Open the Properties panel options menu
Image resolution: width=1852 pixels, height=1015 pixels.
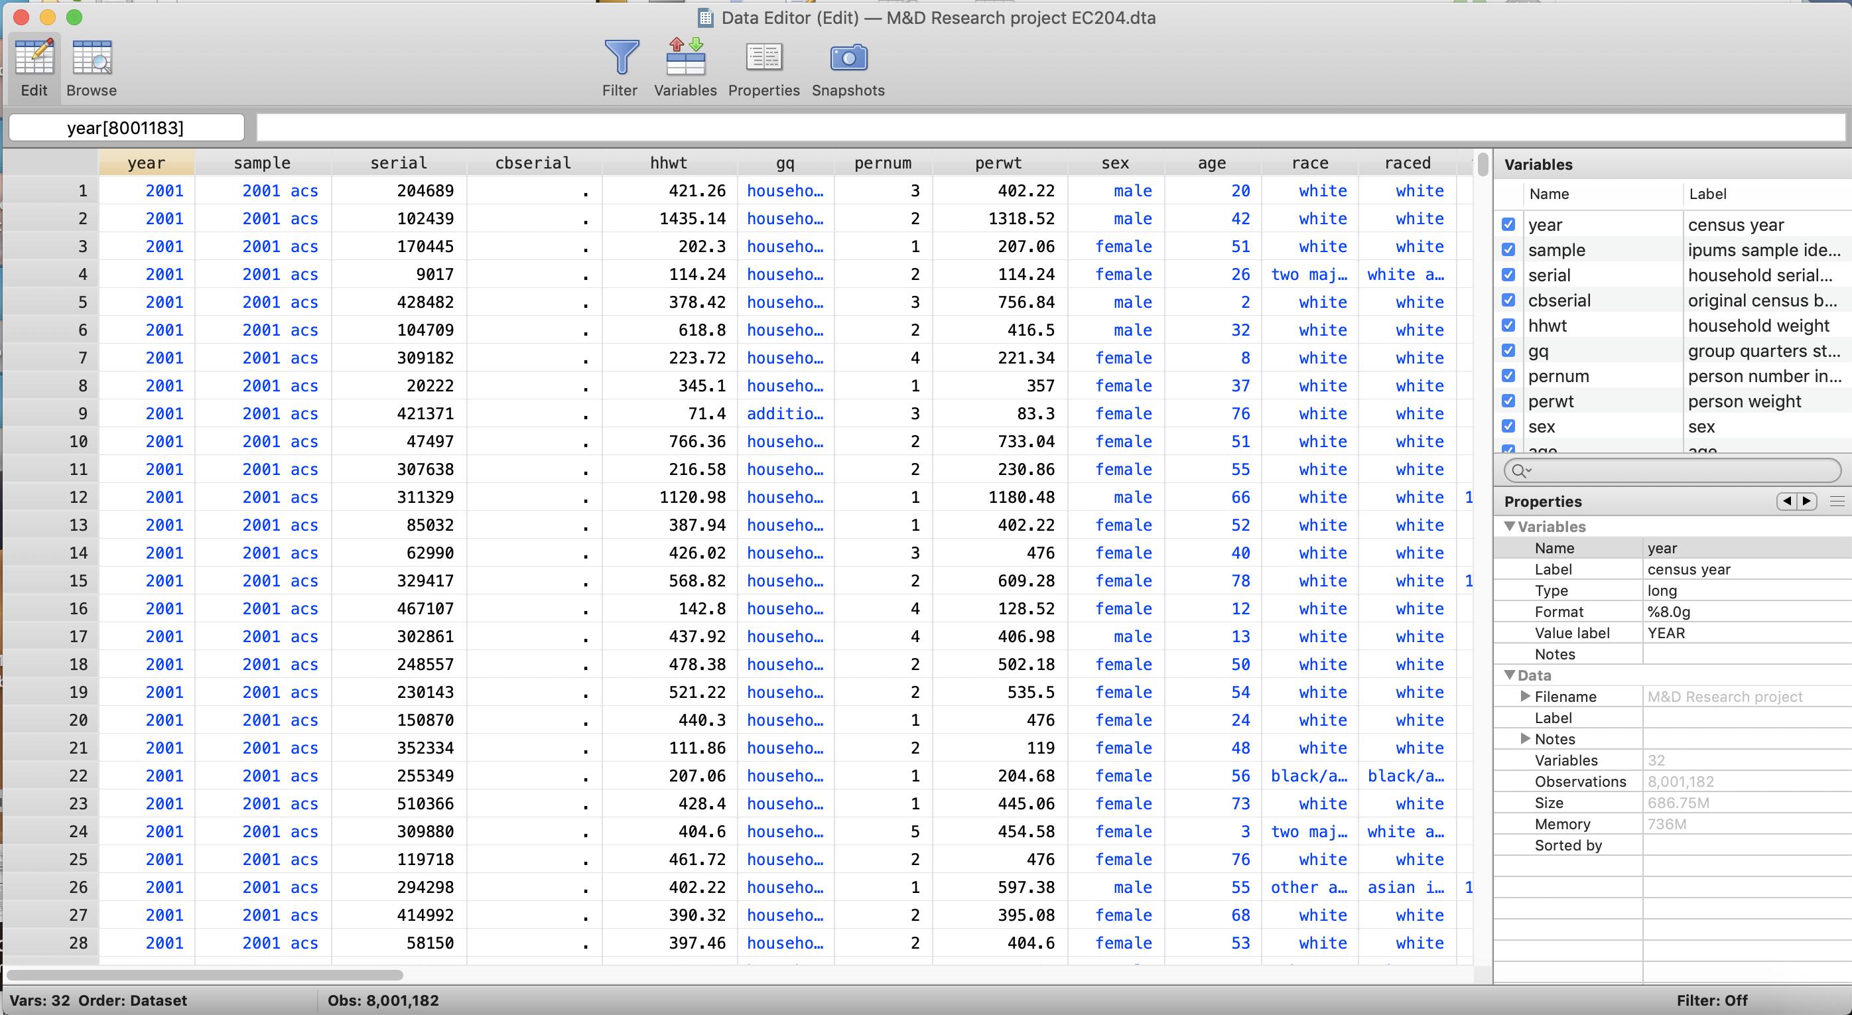click(x=1837, y=501)
